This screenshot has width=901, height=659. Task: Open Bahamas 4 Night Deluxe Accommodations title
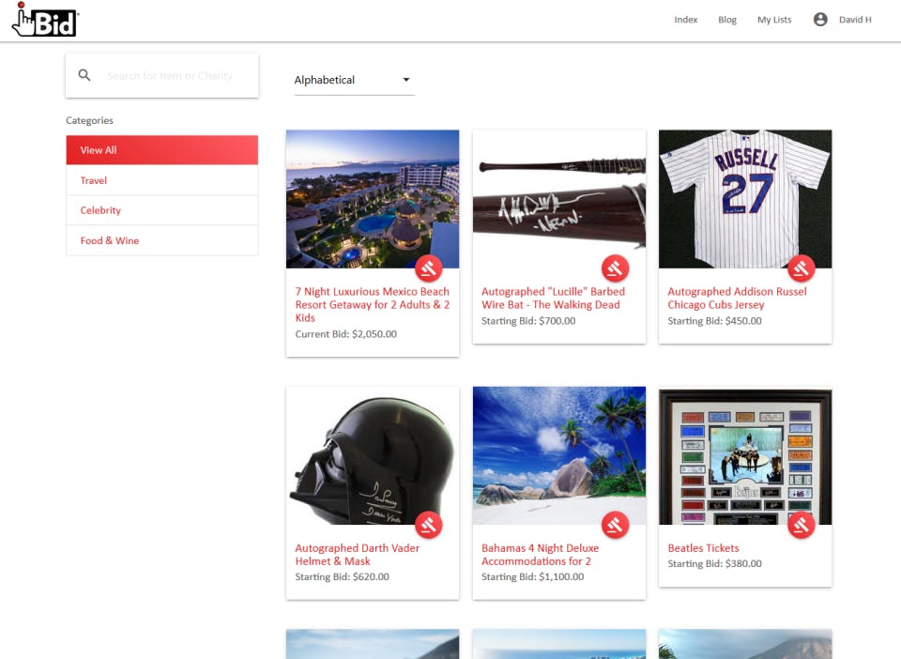541,555
